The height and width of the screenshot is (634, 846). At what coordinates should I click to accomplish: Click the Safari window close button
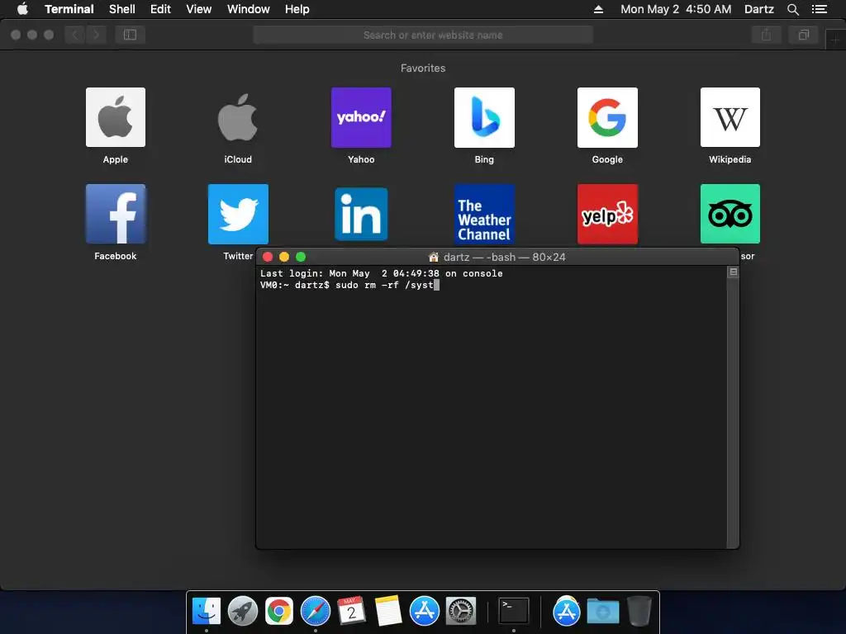coord(16,35)
